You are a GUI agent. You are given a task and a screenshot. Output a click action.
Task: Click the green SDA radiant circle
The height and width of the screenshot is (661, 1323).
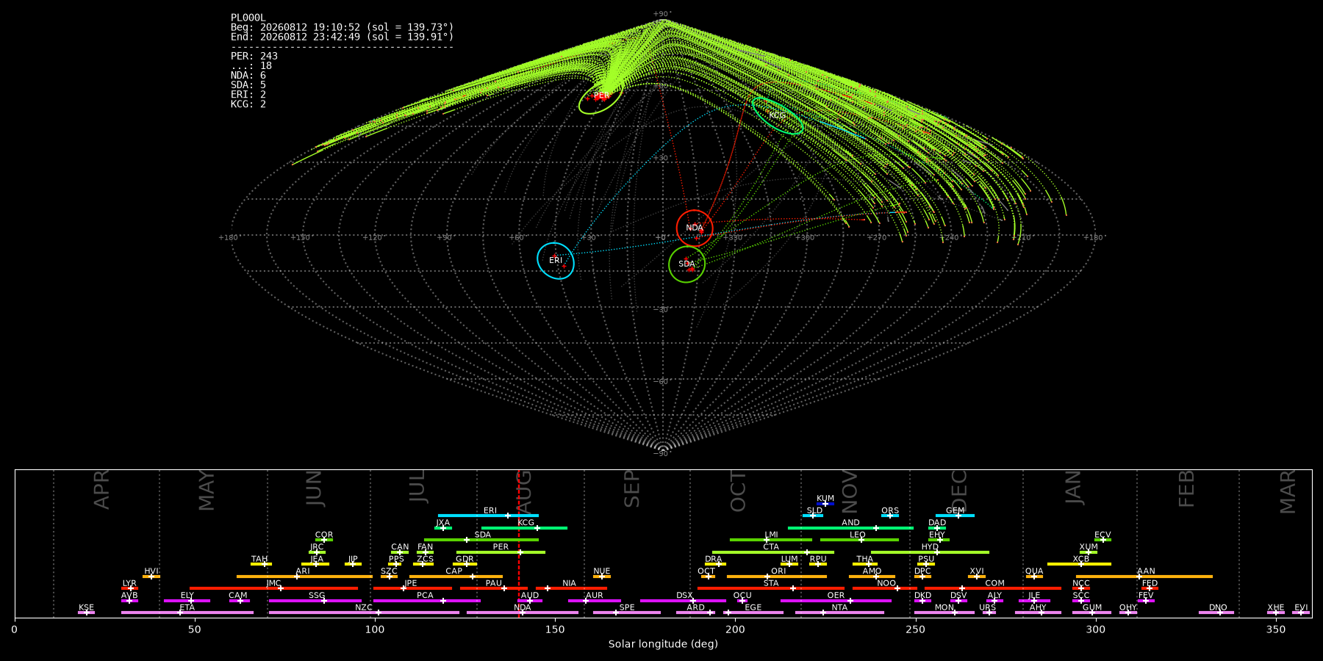point(687,264)
